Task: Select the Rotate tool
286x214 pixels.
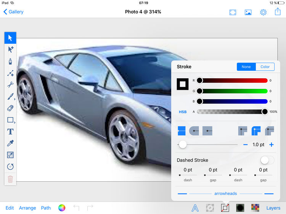Action: coord(10,166)
